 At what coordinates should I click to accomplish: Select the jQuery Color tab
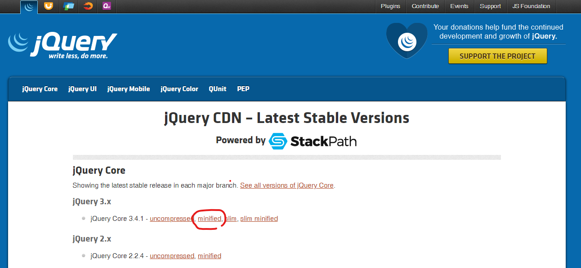pos(179,89)
